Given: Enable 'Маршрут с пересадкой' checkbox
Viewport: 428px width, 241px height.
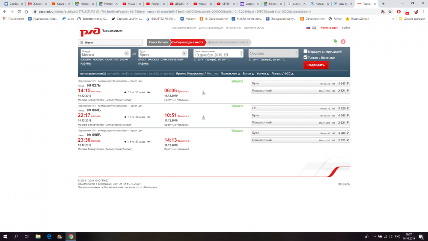Looking at the screenshot, I should [x=306, y=51].
